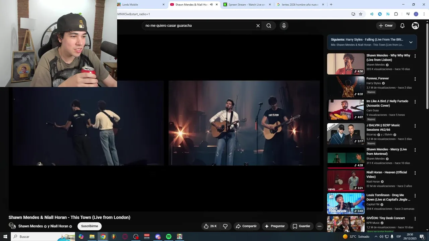Show hidden system tray icons

pyautogui.click(x=376, y=237)
